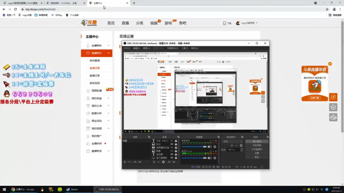This screenshot has width=344, height=193.
Task: Toggle visibility of 定级赛 source
Action: (172, 154)
